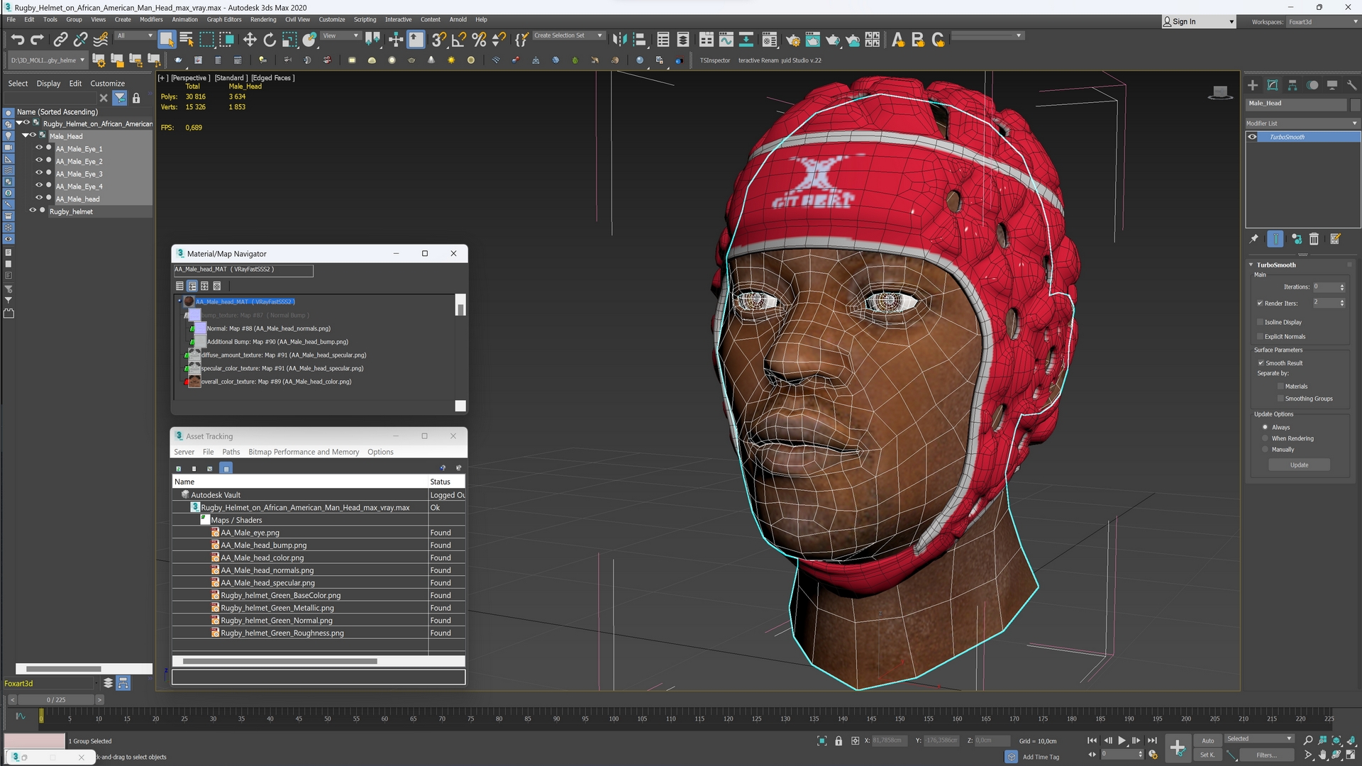The image size is (1362, 766).
Task: Open the All selection filter dropdown
Action: 134,35
